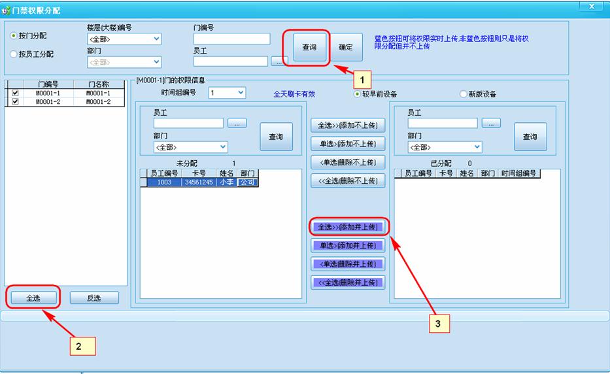Open the 楼层(大楼)编号 dropdown
610x374 pixels.
click(156, 39)
